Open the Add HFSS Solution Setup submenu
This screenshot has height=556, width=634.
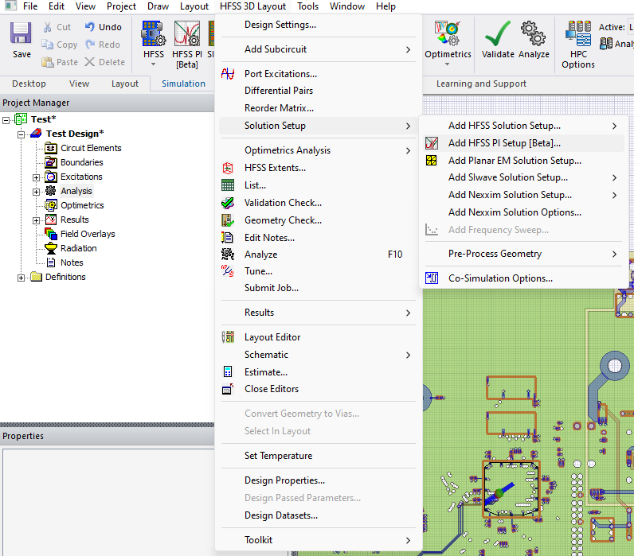point(504,126)
